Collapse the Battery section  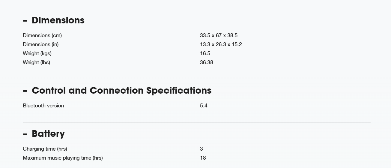pyautogui.click(x=44, y=134)
